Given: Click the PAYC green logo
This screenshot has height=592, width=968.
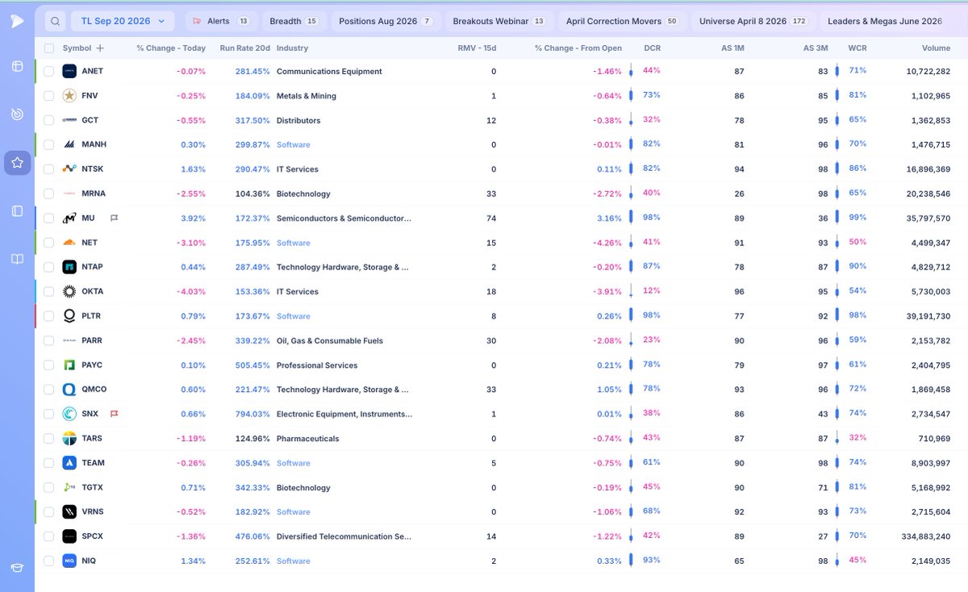Looking at the screenshot, I should pos(69,365).
